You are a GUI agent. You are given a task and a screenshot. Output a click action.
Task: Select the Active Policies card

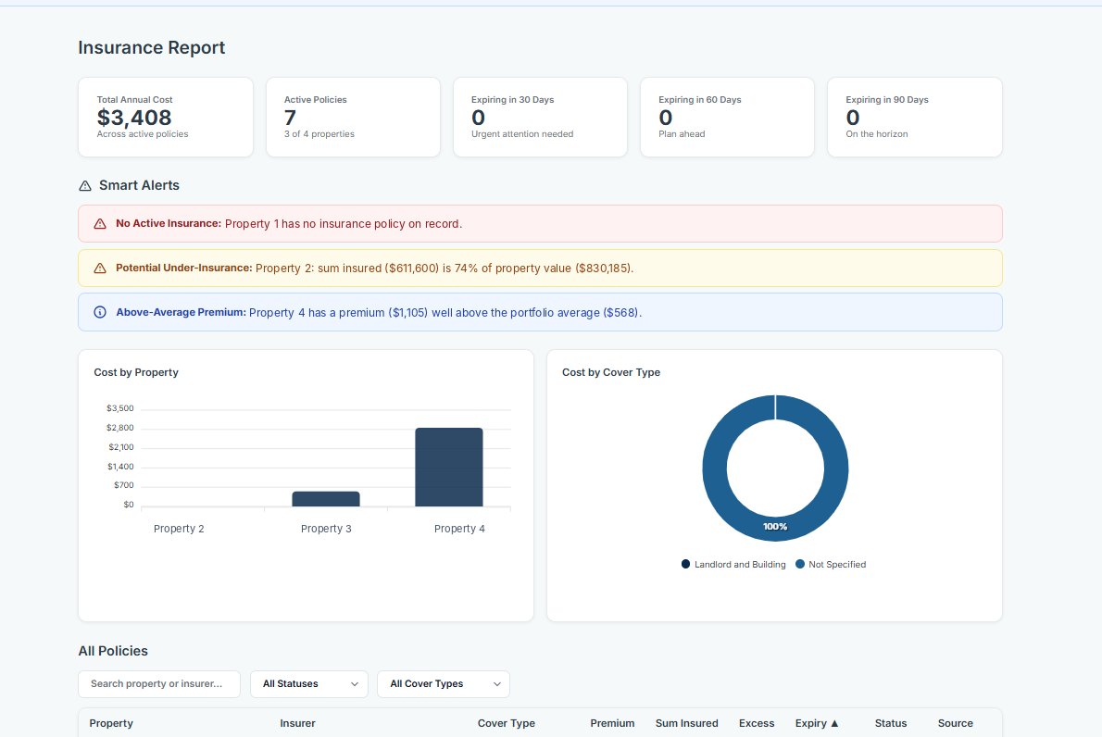coord(353,118)
